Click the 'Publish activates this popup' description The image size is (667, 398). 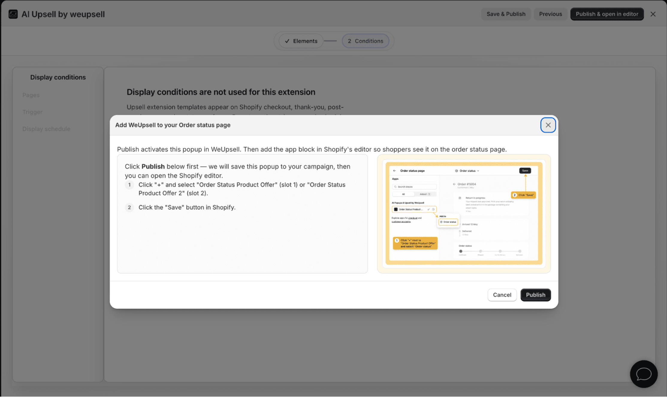[312, 149]
